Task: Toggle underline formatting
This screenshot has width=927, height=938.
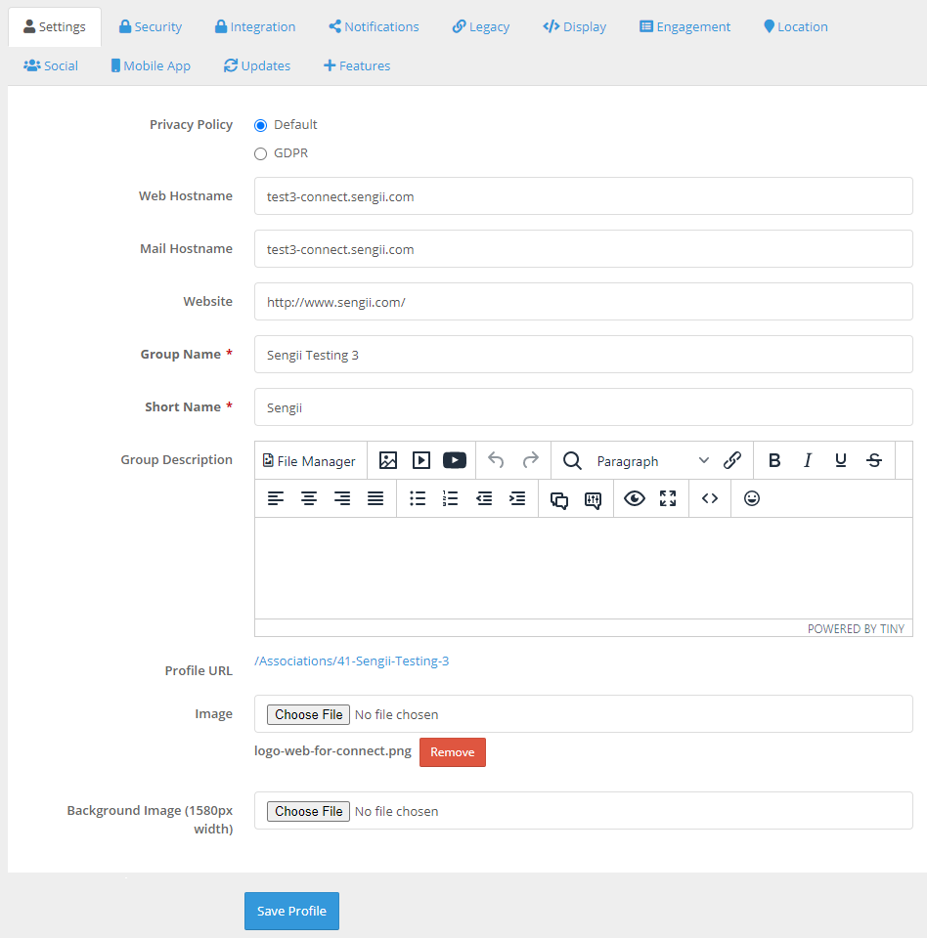Action: (x=841, y=460)
